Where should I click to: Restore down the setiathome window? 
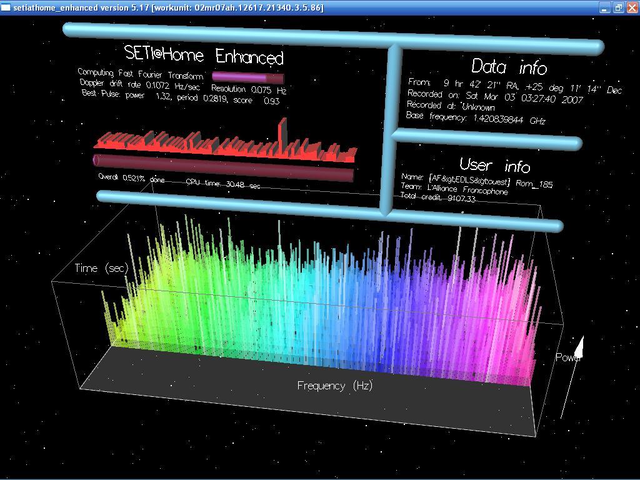(x=618, y=7)
